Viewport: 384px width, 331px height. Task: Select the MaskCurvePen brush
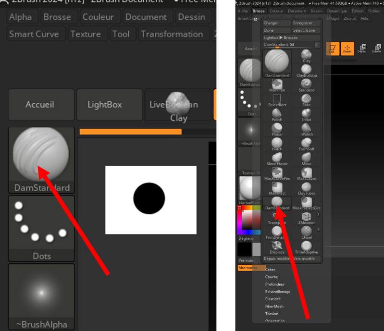tap(277, 173)
